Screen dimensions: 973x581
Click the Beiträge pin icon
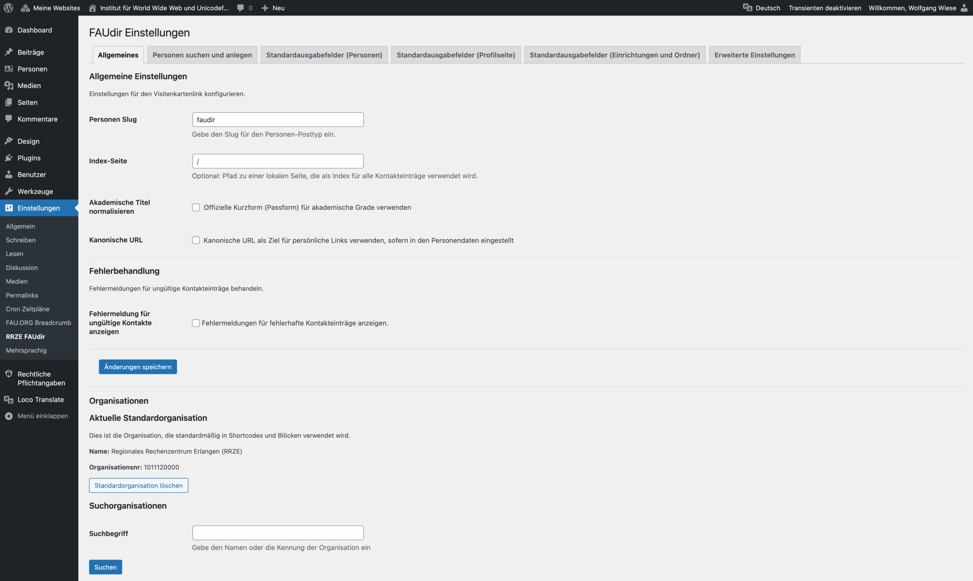[x=9, y=52]
